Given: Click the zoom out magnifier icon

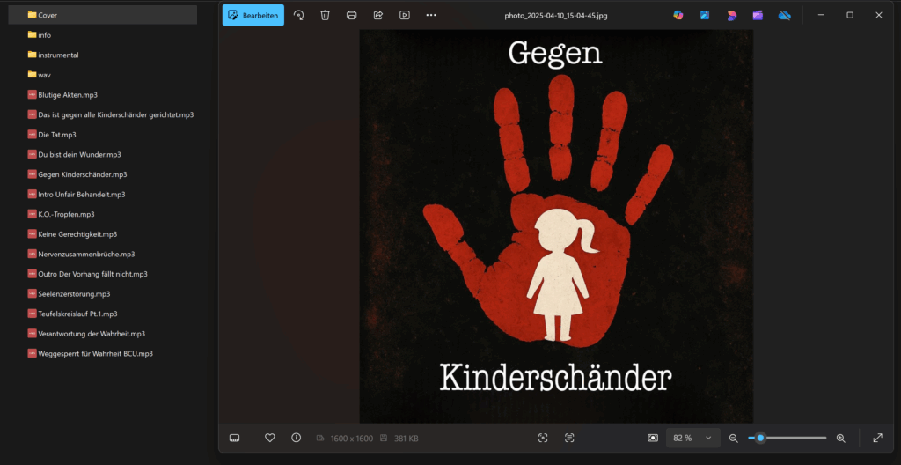Looking at the screenshot, I should point(733,438).
